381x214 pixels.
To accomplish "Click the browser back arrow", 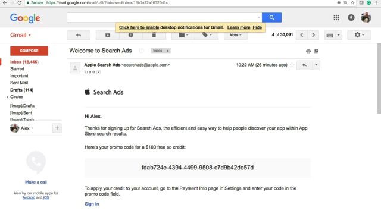I will coord(5,2).
